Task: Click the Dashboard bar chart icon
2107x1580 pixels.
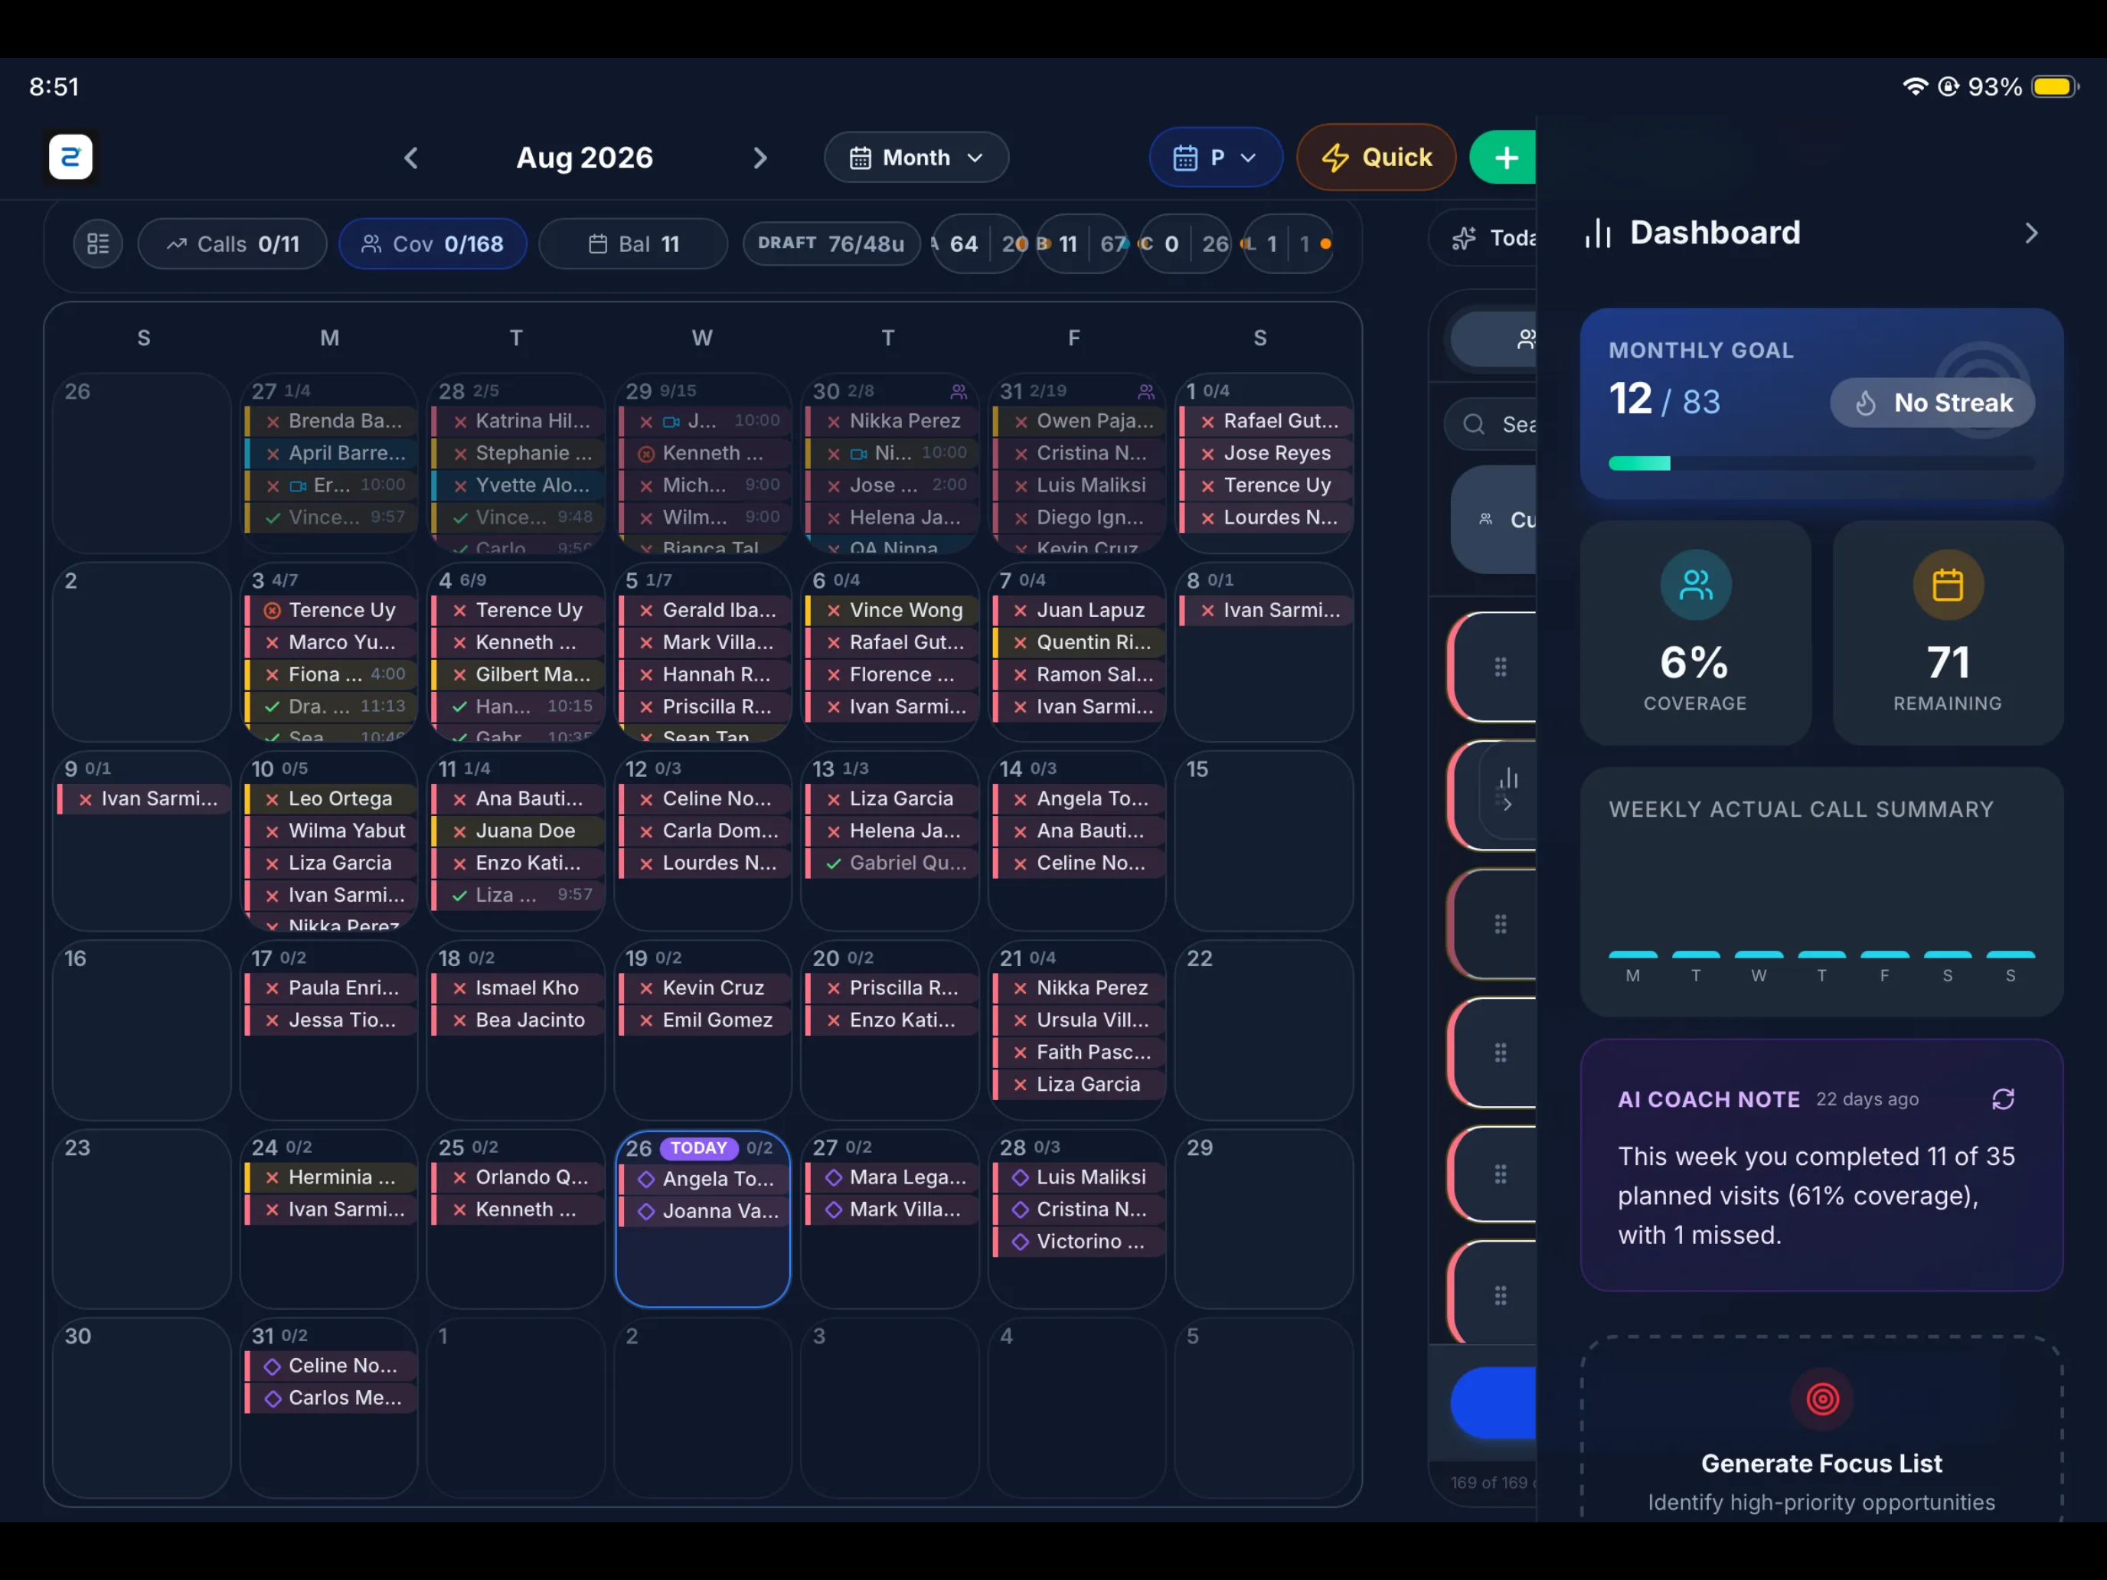Action: pos(1599,233)
